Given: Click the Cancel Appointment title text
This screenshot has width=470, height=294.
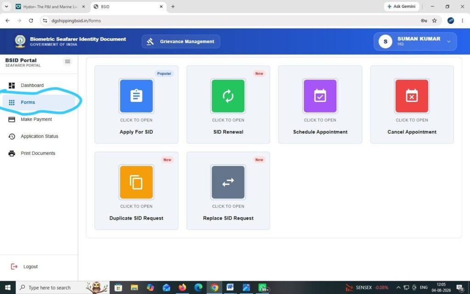Looking at the screenshot, I should click(x=412, y=132).
